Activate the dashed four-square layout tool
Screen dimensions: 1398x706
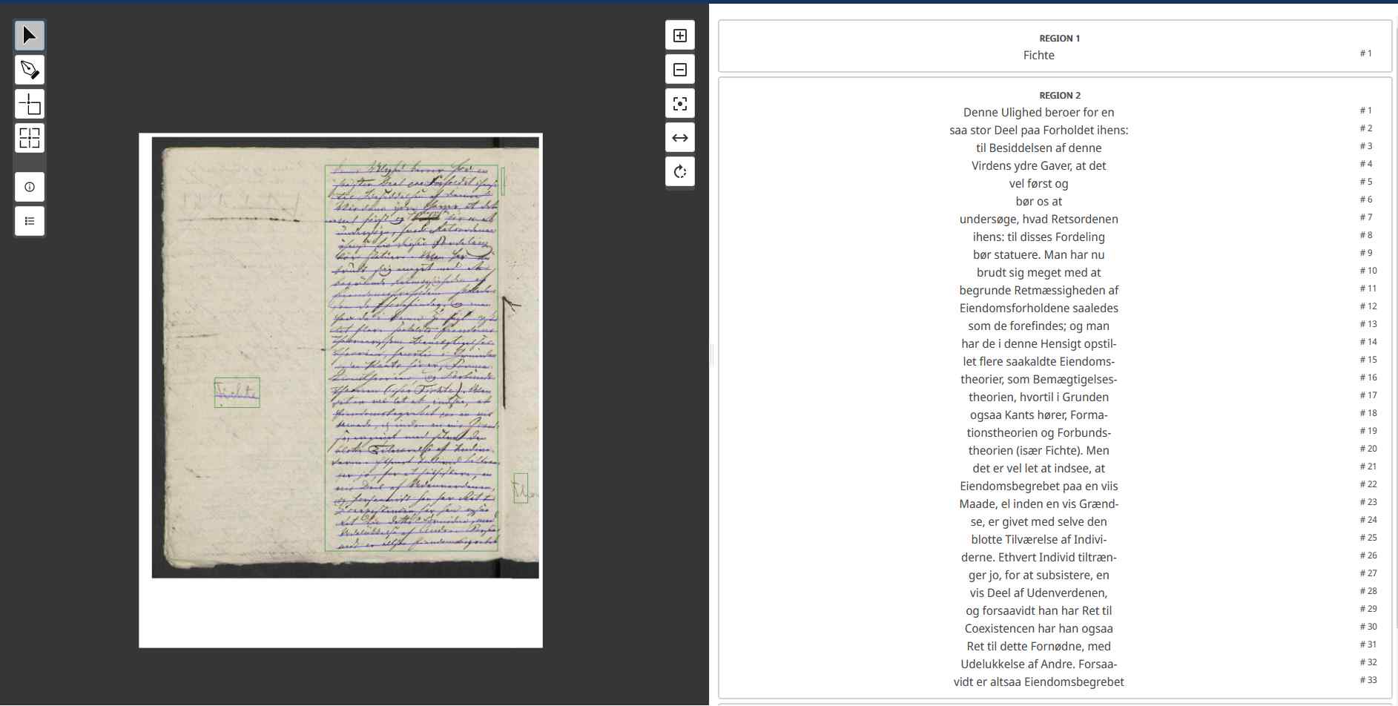pos(30,138)
